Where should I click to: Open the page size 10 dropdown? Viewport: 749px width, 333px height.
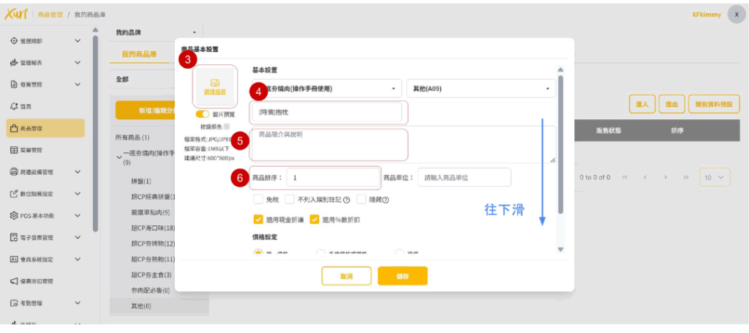point(715,177)
